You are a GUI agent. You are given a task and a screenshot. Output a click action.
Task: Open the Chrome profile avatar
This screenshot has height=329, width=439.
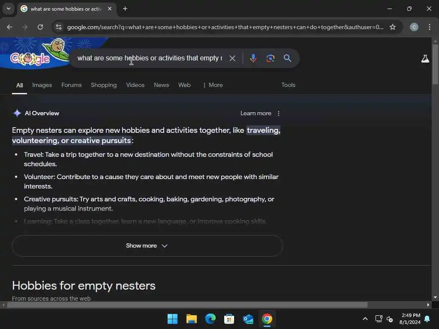pyautogui.click(x=414, y=27)
